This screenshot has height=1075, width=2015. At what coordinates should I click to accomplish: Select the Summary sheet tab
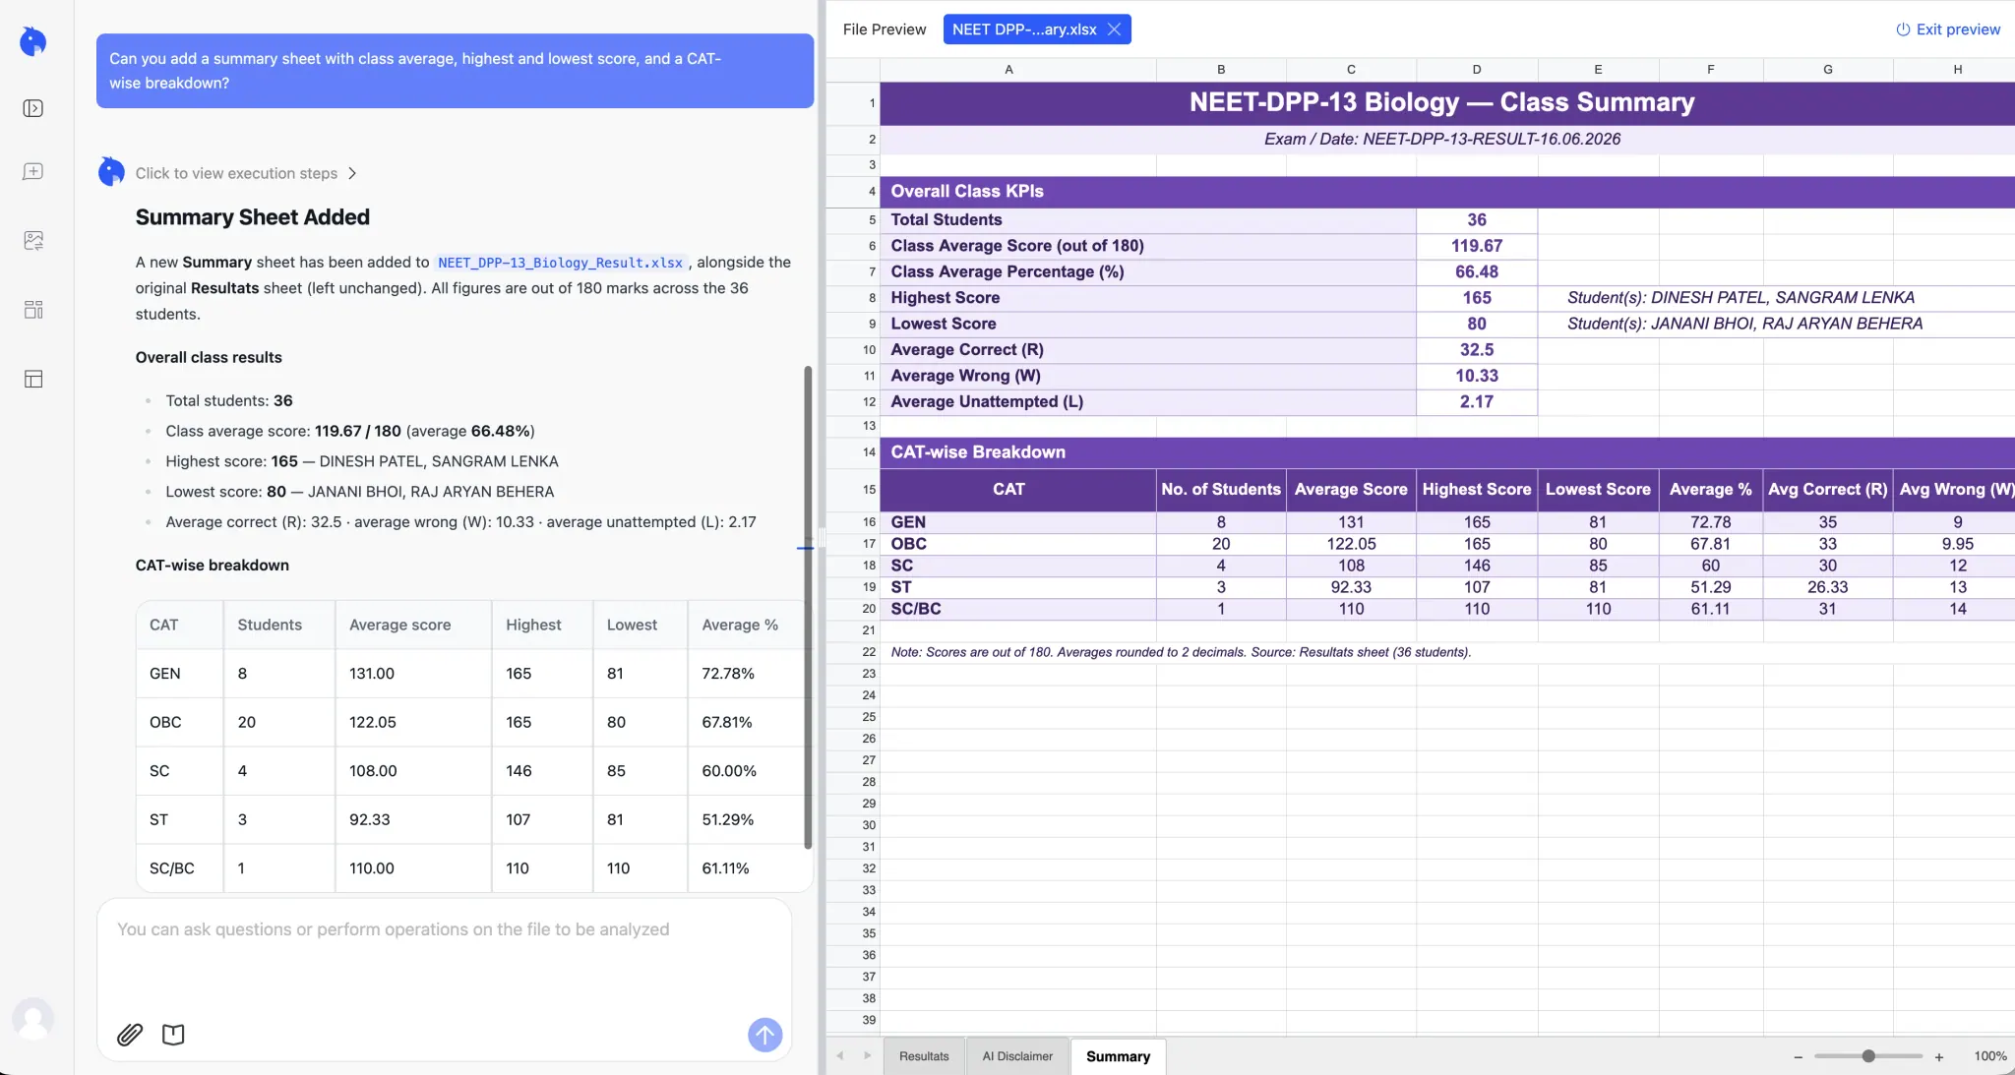click(1118, 1056)
